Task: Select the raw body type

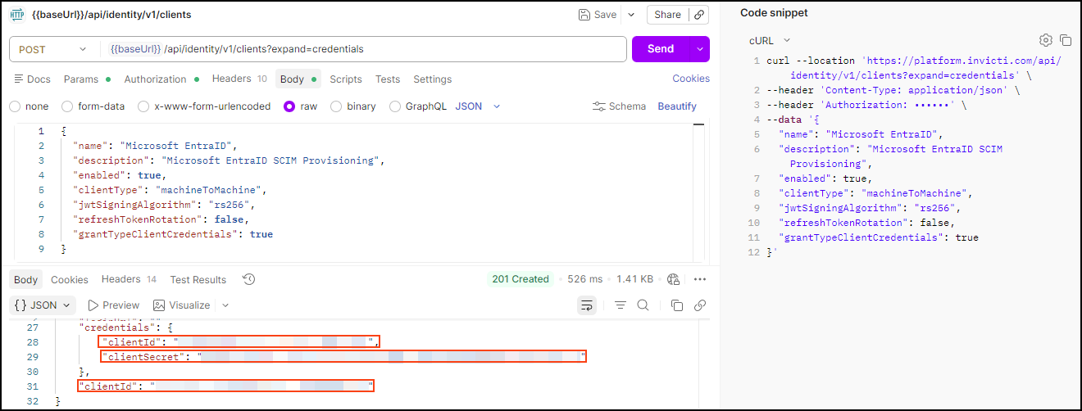Action: tap(301, 106)
